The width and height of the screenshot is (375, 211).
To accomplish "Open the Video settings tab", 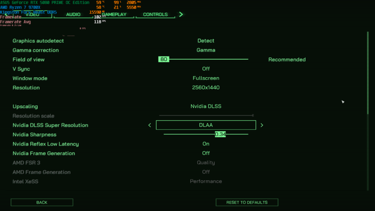I will [x=32, y=14].
